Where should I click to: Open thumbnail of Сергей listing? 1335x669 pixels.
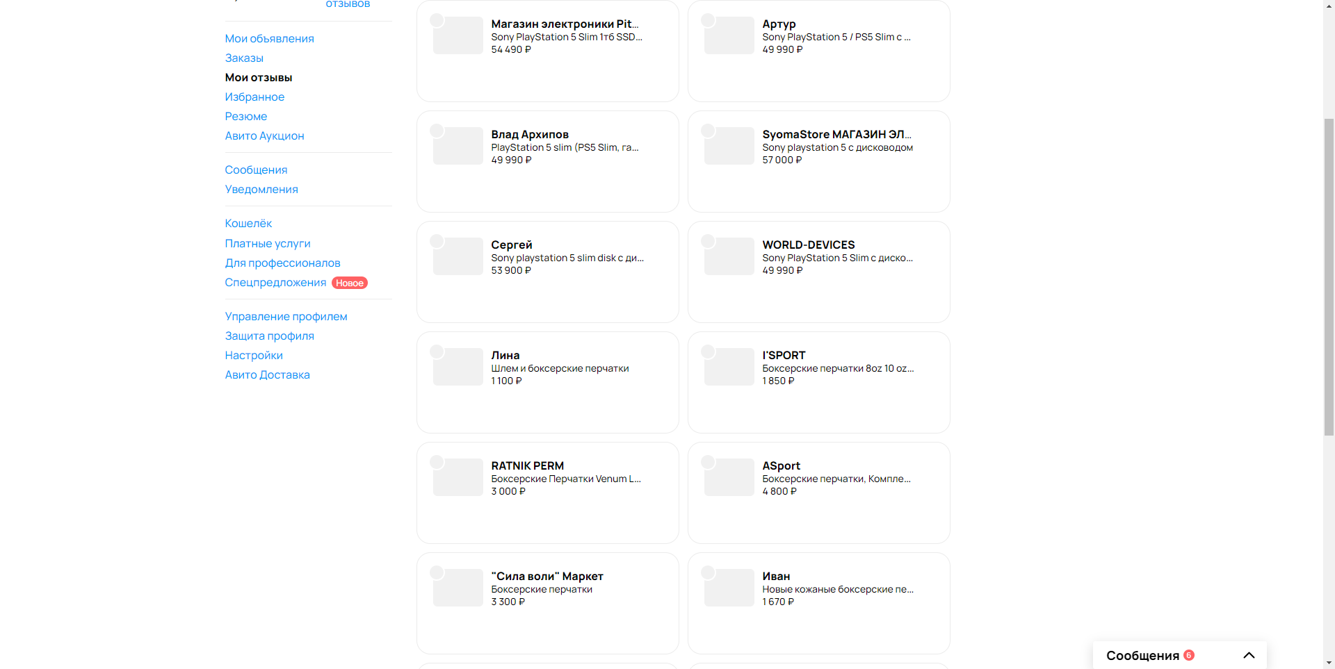458,256
